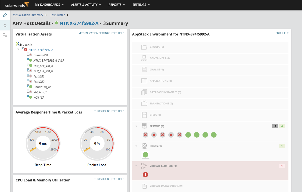Open the Virtualization Summary breadcrumb link
The height and width of the screenshot is (192, 302).
coord(28,15)
